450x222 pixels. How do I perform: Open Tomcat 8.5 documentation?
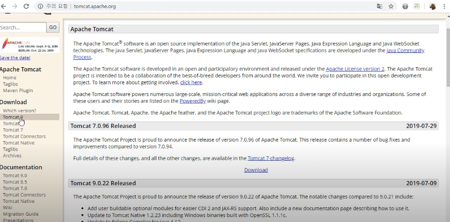[15, 182]
